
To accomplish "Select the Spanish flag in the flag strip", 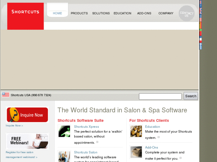I will coord(201,25).
